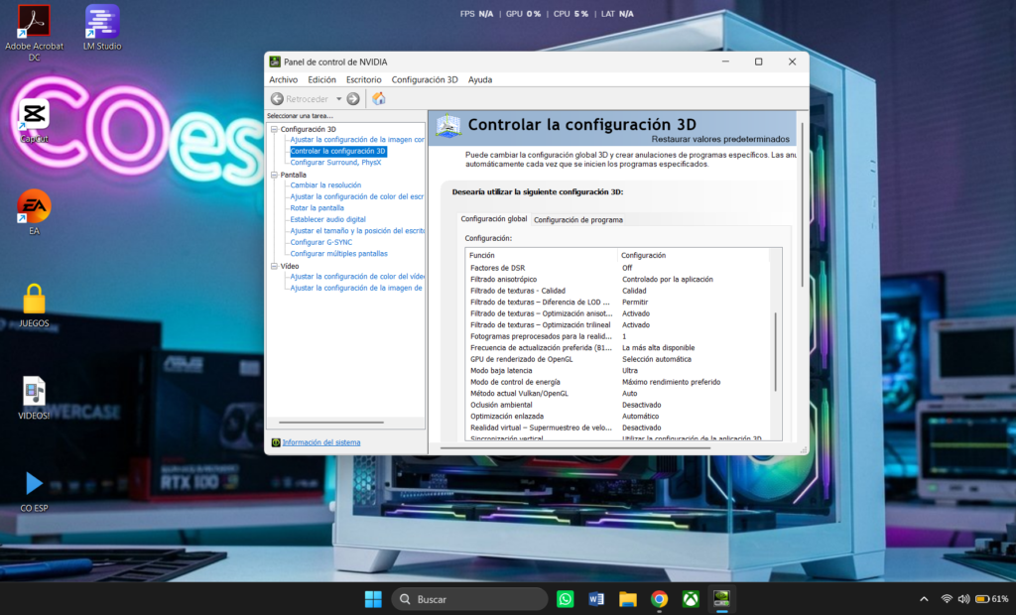
Task: Select the Configuración global tab
Action: tap(494, 219)
